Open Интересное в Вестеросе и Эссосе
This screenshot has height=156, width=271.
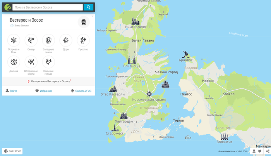pyautogui.click(x=48, y=81)
